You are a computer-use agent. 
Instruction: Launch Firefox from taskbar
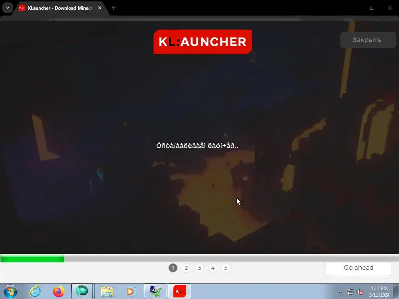(58, 291)
